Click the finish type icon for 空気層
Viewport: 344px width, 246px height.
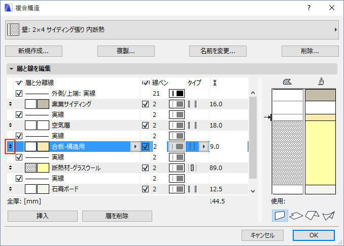point(192,126)
